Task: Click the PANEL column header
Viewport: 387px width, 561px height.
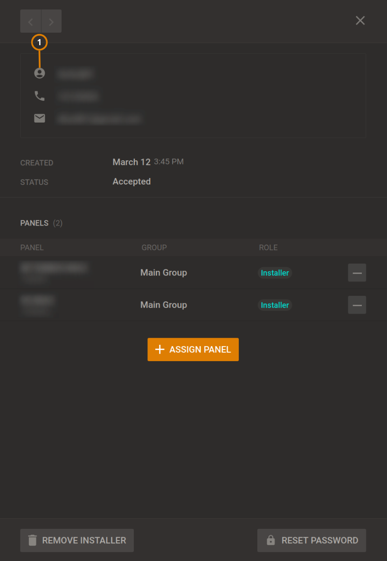Action: coord(32,247)
